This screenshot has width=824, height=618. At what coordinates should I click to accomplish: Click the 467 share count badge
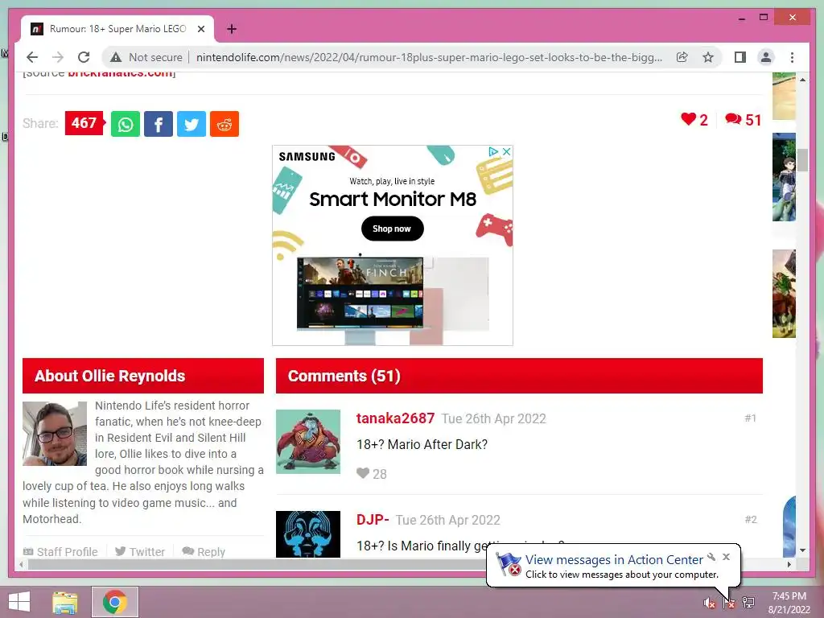84,123
